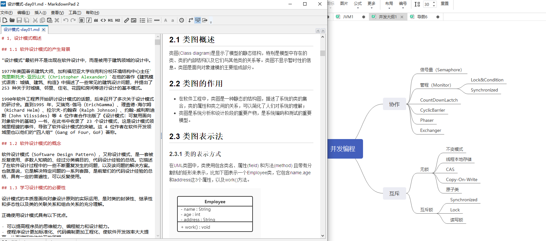Open the 帮助(H) menu
Image resolution: width=546 pixels, height=241 pixels.
[92, 13]
